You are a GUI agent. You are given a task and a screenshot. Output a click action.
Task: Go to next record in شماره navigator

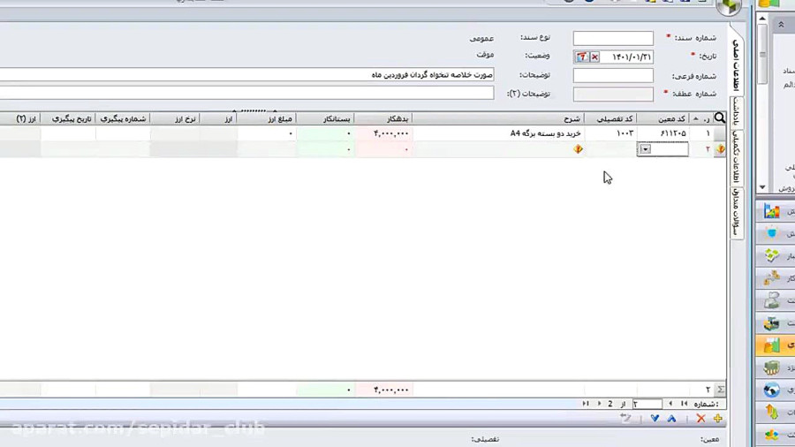point(599,404)
